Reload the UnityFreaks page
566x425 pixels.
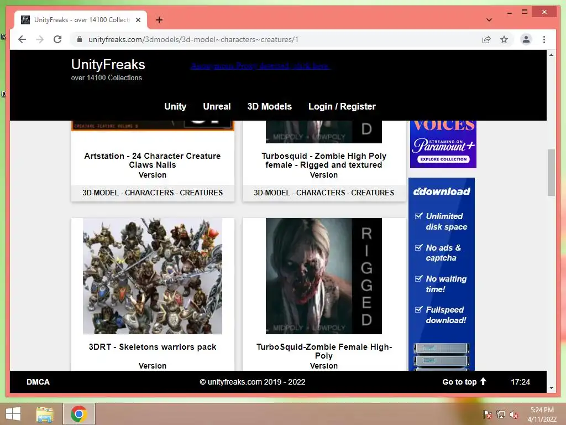pos(57,39)
